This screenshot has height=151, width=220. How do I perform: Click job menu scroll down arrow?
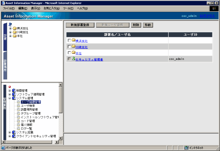[60, 138]
